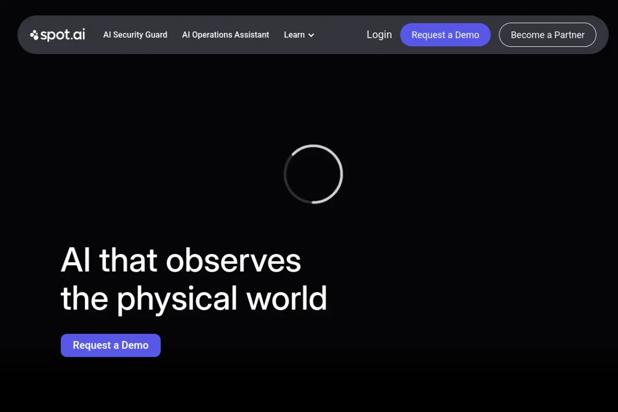Open the Login page
Screen dimensions: 618x412
379,35
